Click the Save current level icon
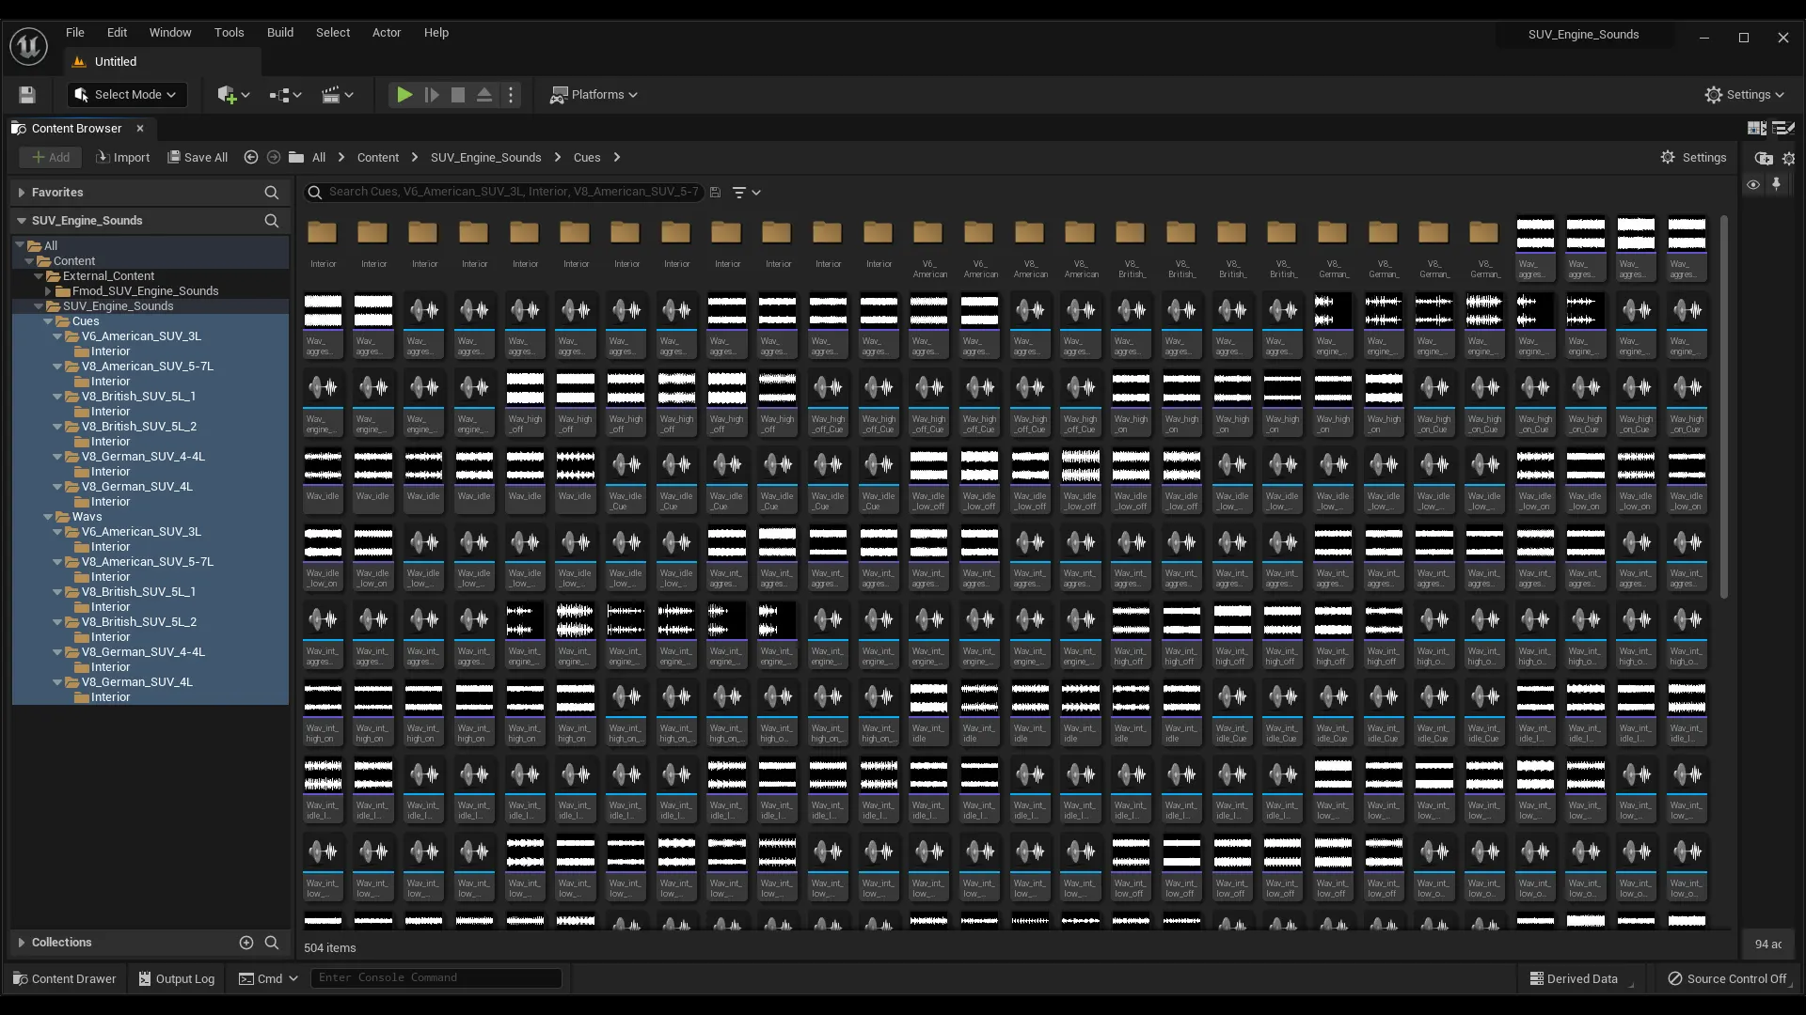 (27, 95)
